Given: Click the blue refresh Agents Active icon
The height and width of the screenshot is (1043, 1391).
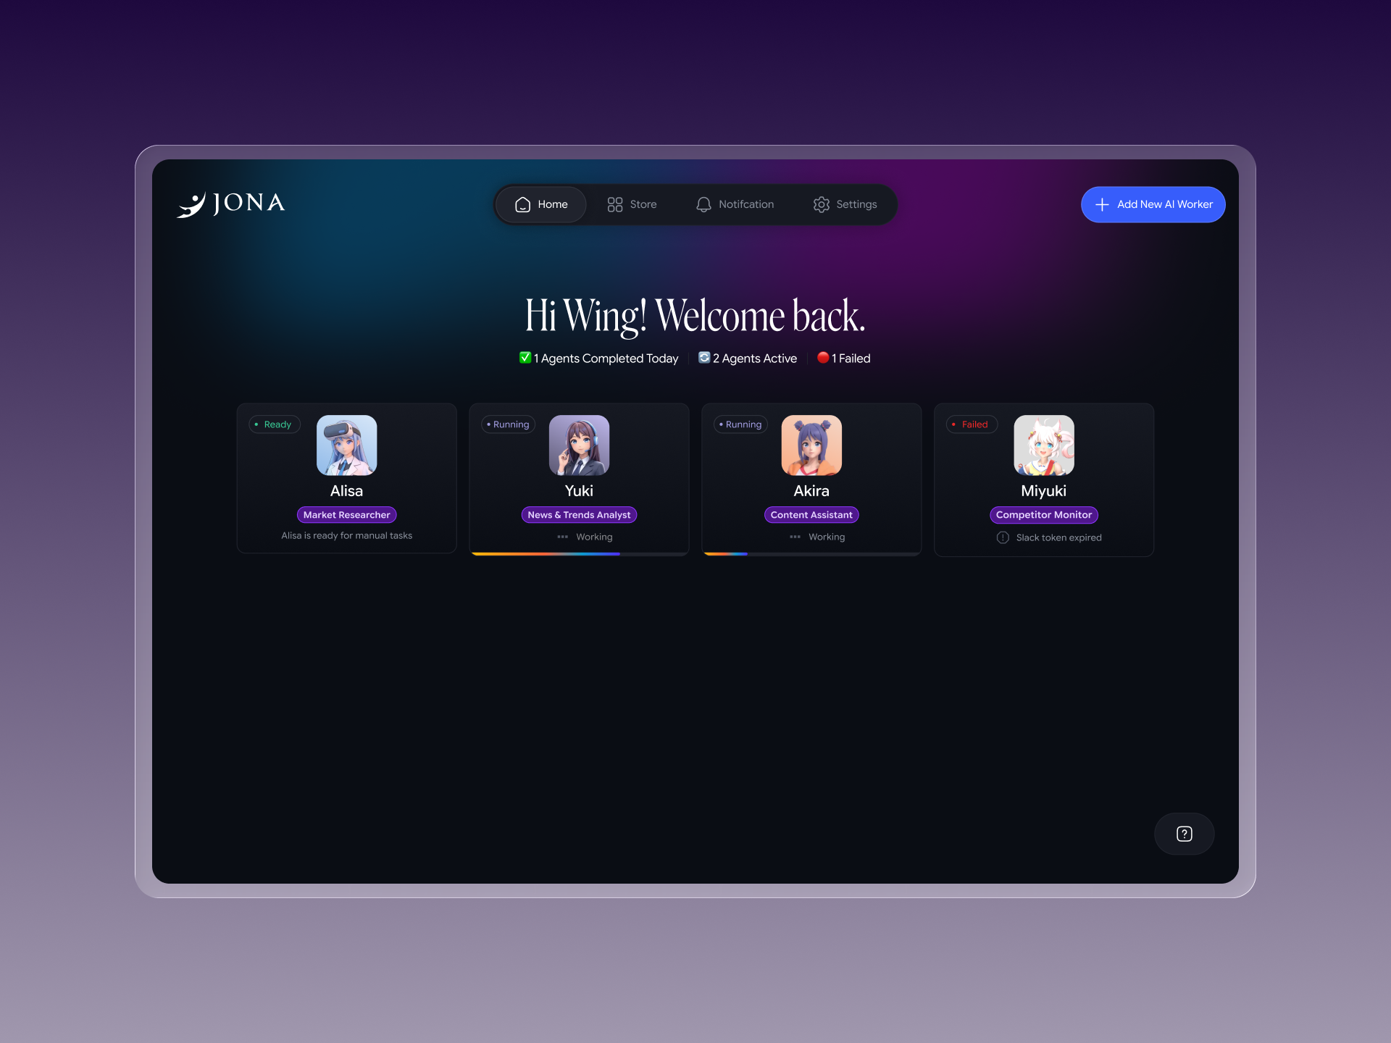Looking at the screenshot, I should click(704, 358).
